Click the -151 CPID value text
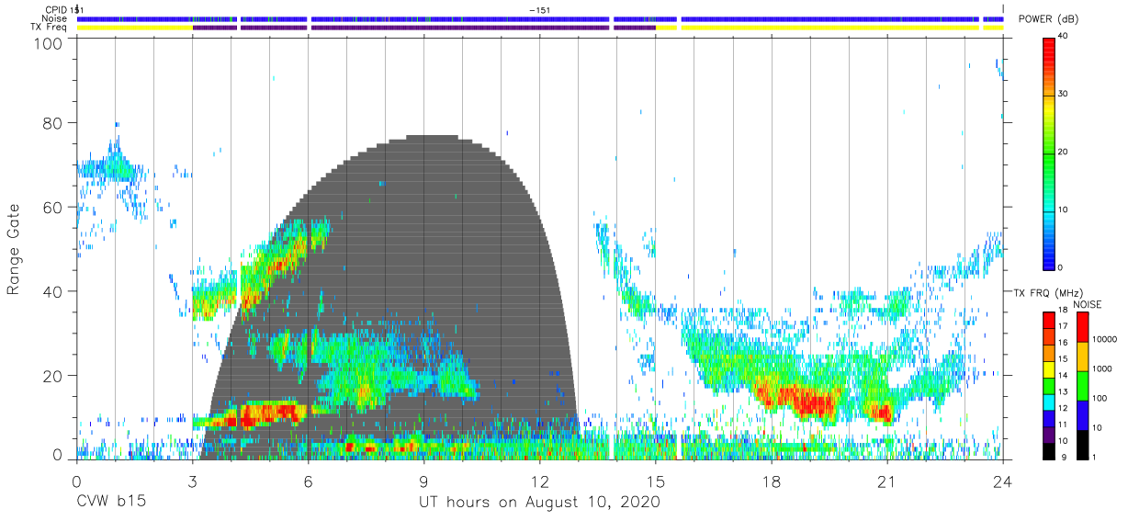This screenshot has height=521, width=1128. 540,9
